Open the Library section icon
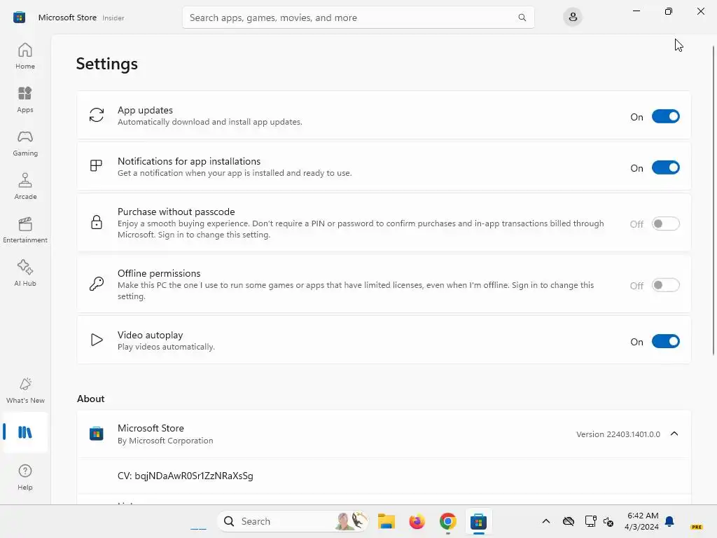 coord(25,432)
